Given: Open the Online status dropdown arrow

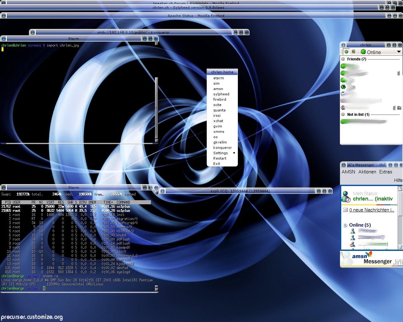Looking at the screenshot, I should pos(399,52).
